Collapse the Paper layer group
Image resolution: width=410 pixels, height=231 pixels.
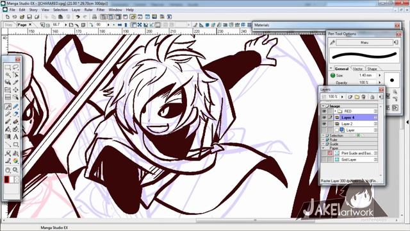click(324, 148)
